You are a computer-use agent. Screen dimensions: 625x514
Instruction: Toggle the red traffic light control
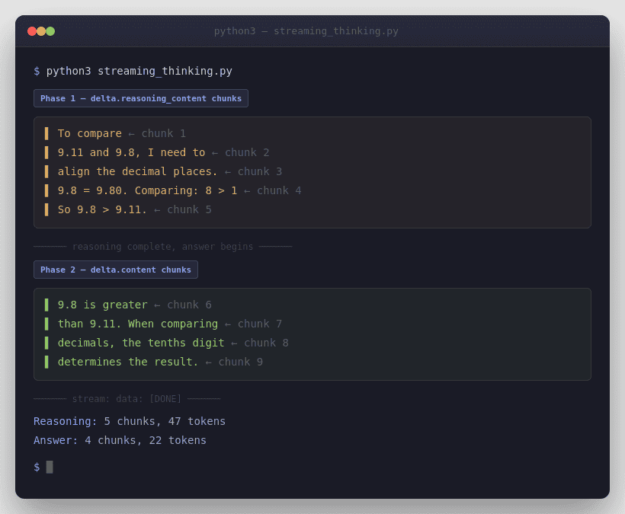(31, 31)
